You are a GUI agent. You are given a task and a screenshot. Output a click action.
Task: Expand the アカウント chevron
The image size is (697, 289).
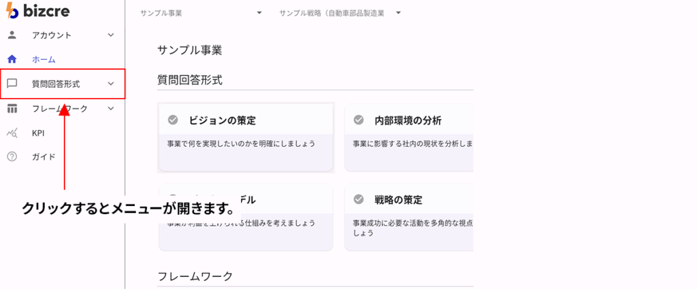pyautogui.click(x=111, y=35)
